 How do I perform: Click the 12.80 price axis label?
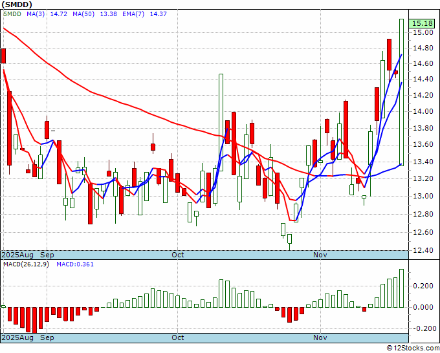pos(423,214)
